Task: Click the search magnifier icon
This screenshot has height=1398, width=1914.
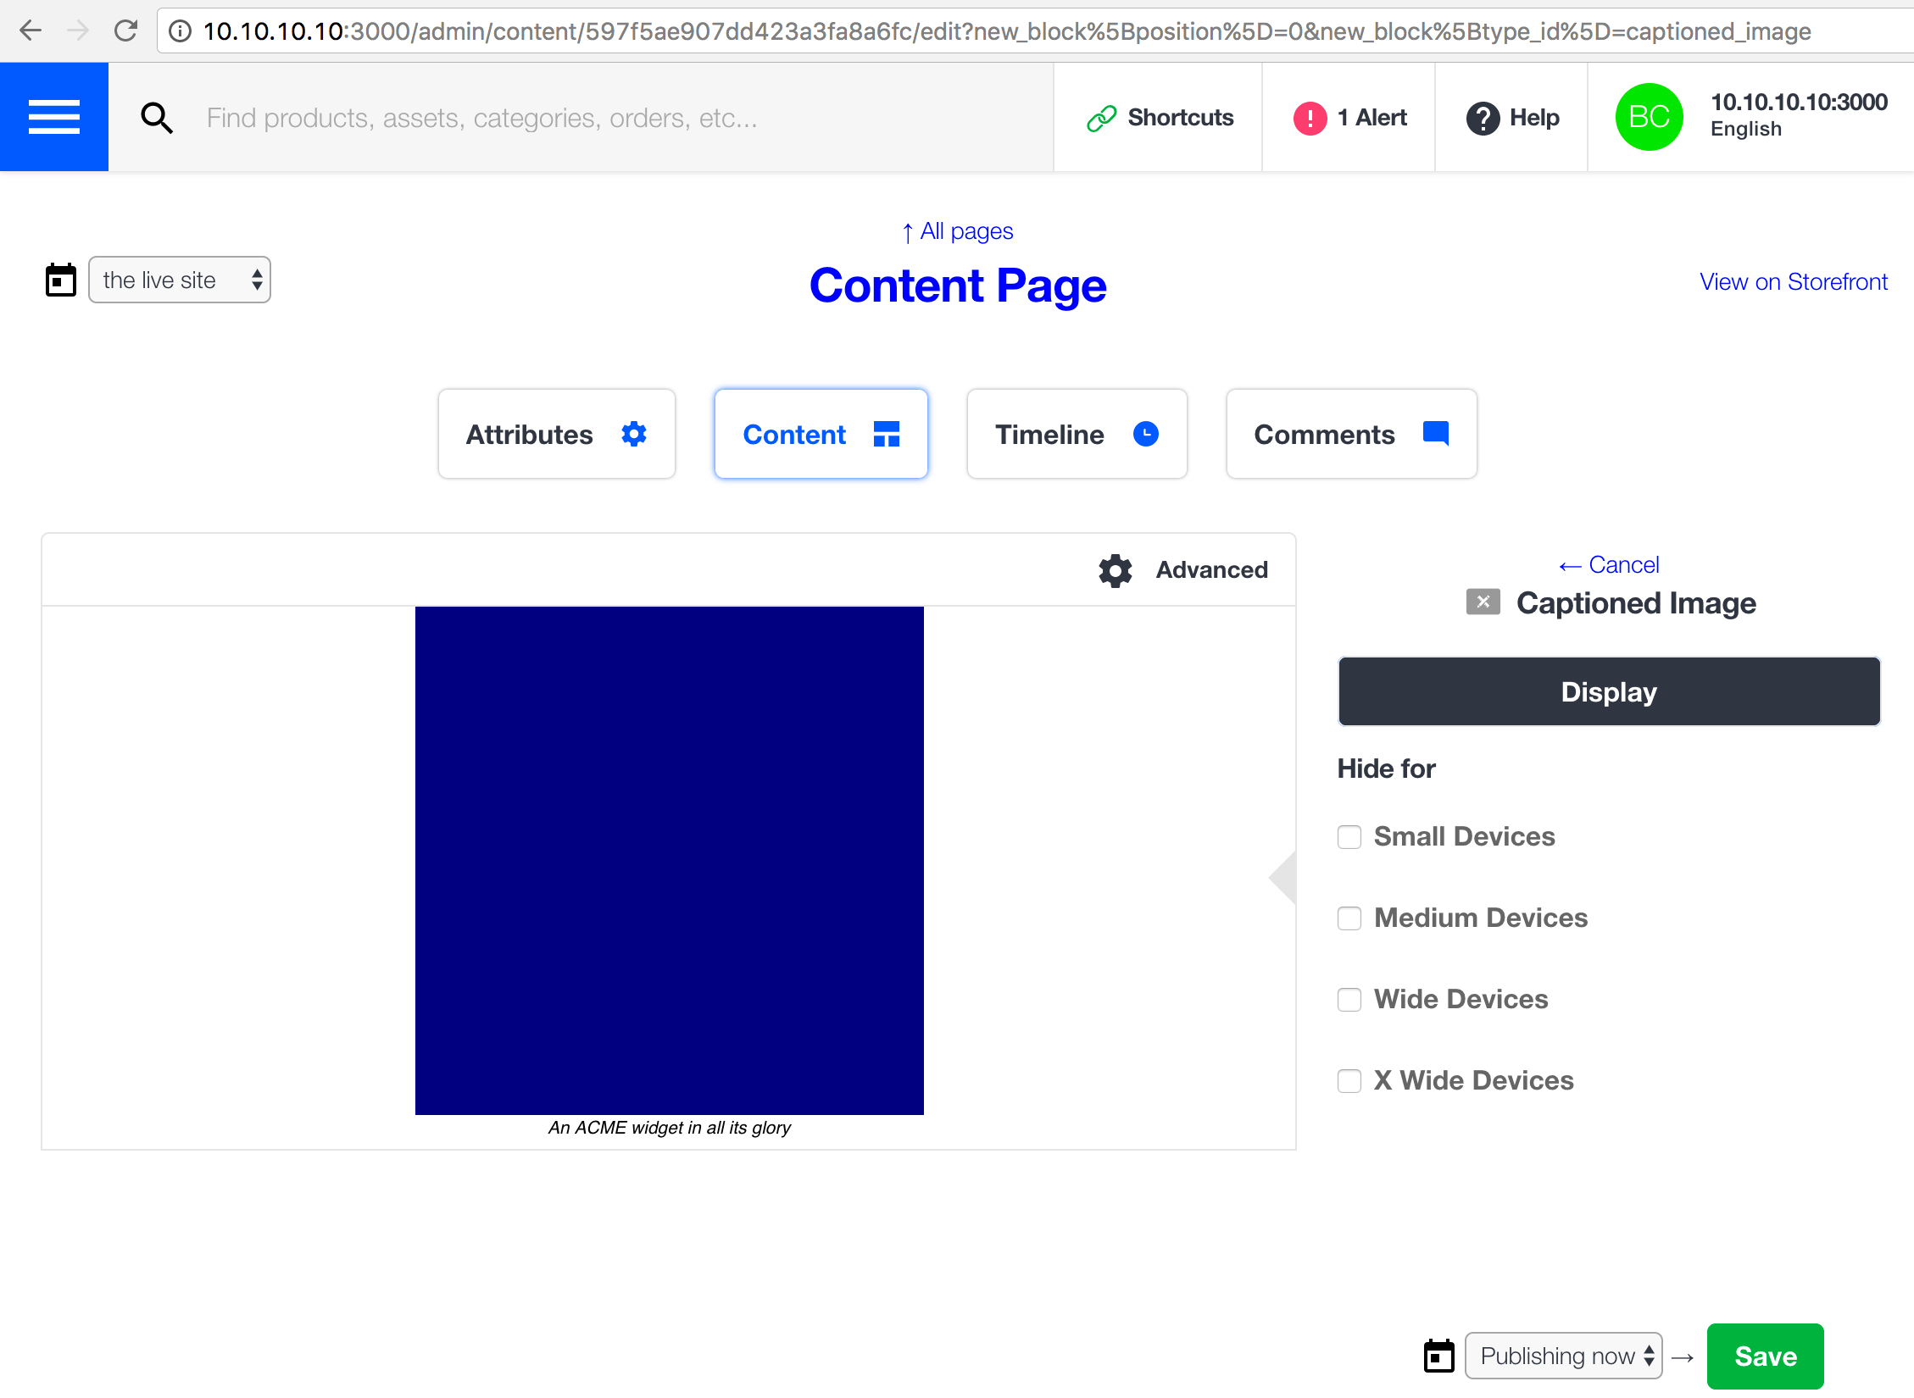Action: tap(157, 118)
